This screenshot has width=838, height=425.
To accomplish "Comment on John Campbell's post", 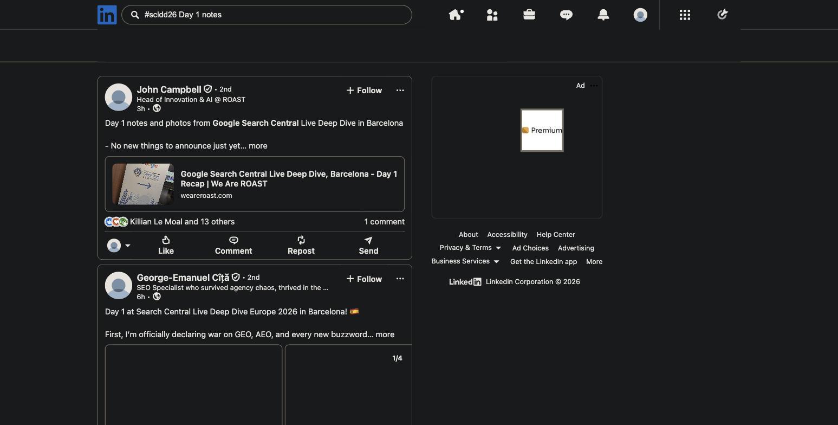I will click(x=233, y=246).
